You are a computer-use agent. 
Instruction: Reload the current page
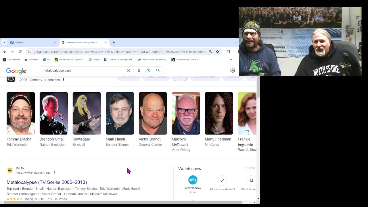(x=20, y=52)
